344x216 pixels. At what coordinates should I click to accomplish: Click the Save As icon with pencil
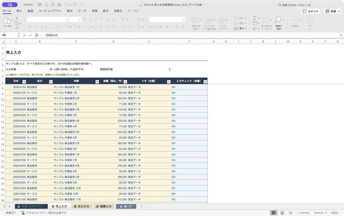tap(59, 5)
